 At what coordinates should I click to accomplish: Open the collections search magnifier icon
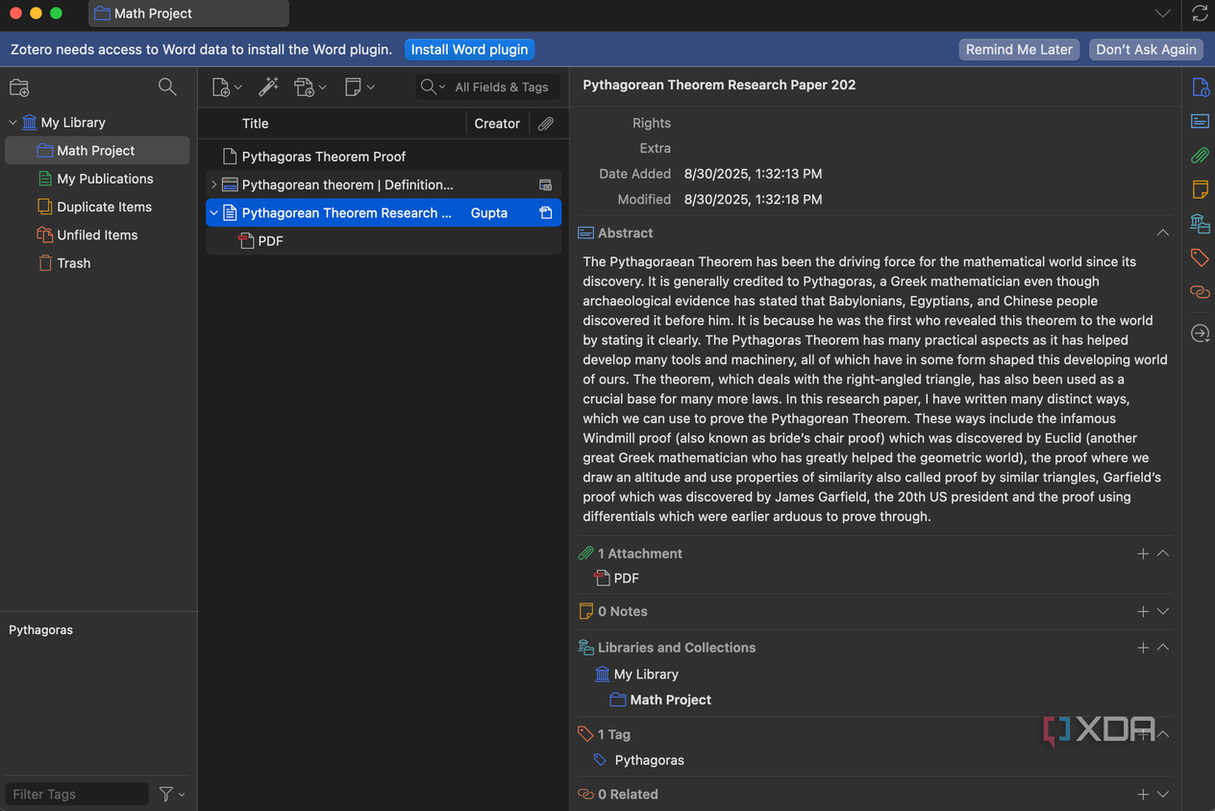[167, 87]
